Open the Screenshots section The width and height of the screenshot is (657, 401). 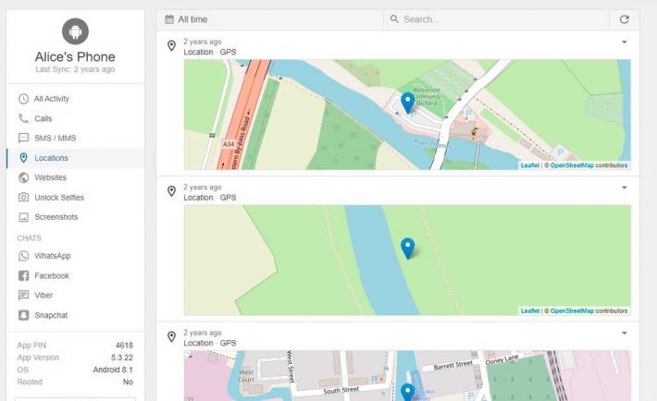56,217
